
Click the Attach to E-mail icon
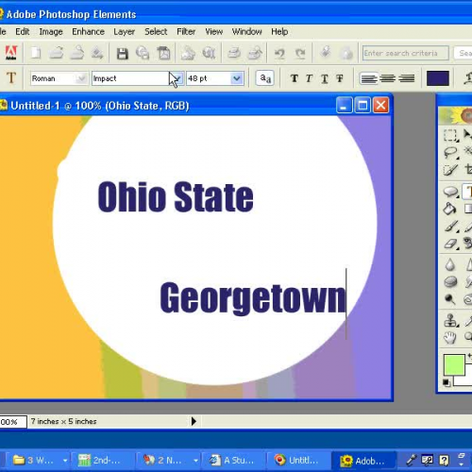tap(188, 53)
